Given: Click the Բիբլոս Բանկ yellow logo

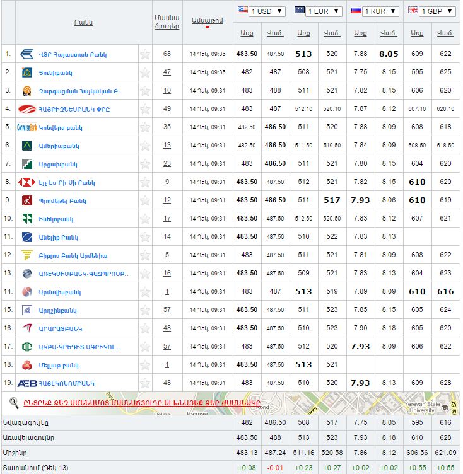Looking at the screenshot, I should coord(26,255).
